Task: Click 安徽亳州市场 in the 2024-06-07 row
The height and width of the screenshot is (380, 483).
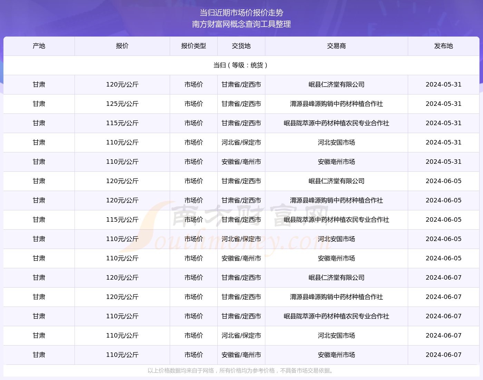Action: 336,355
